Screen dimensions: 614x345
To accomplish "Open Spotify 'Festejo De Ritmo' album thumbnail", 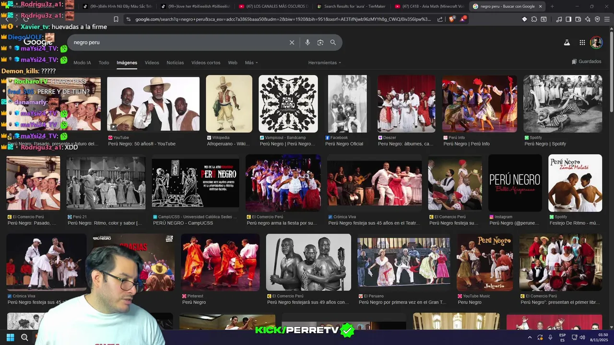I will (x=575, y=183).
